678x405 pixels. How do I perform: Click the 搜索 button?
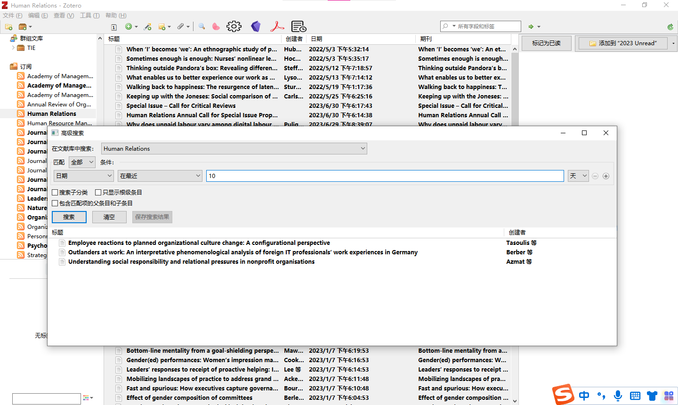[x=69, y=217]
